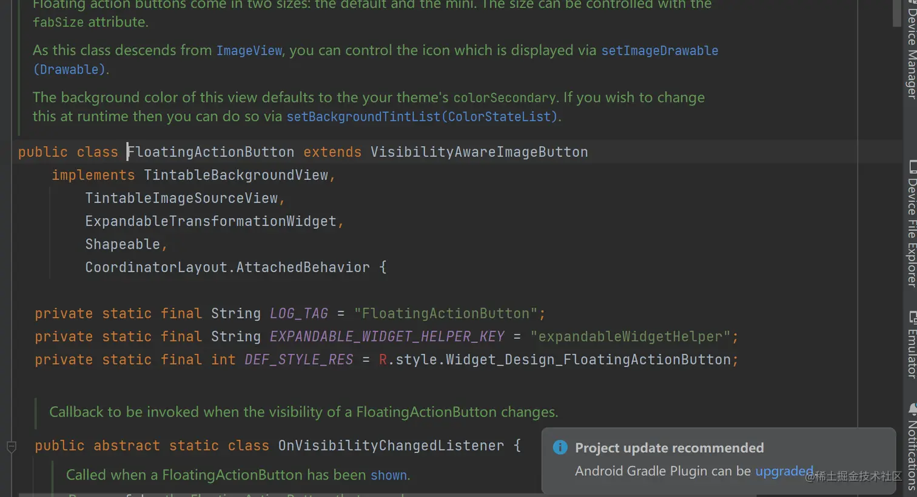Viewport: 917px width, 497px height.
Task: Open the Device File Explorer tool window
Action: (911, 223)
